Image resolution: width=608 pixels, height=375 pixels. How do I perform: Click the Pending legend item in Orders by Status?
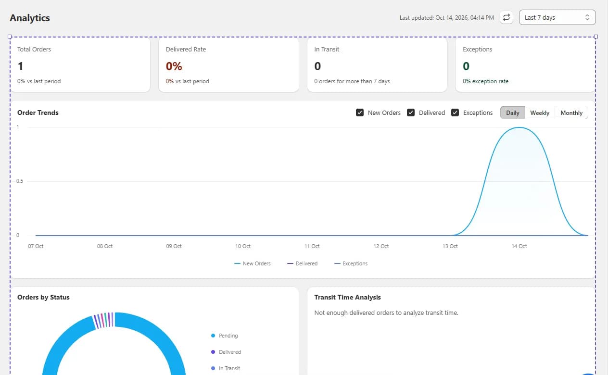(x=225, y=336)
